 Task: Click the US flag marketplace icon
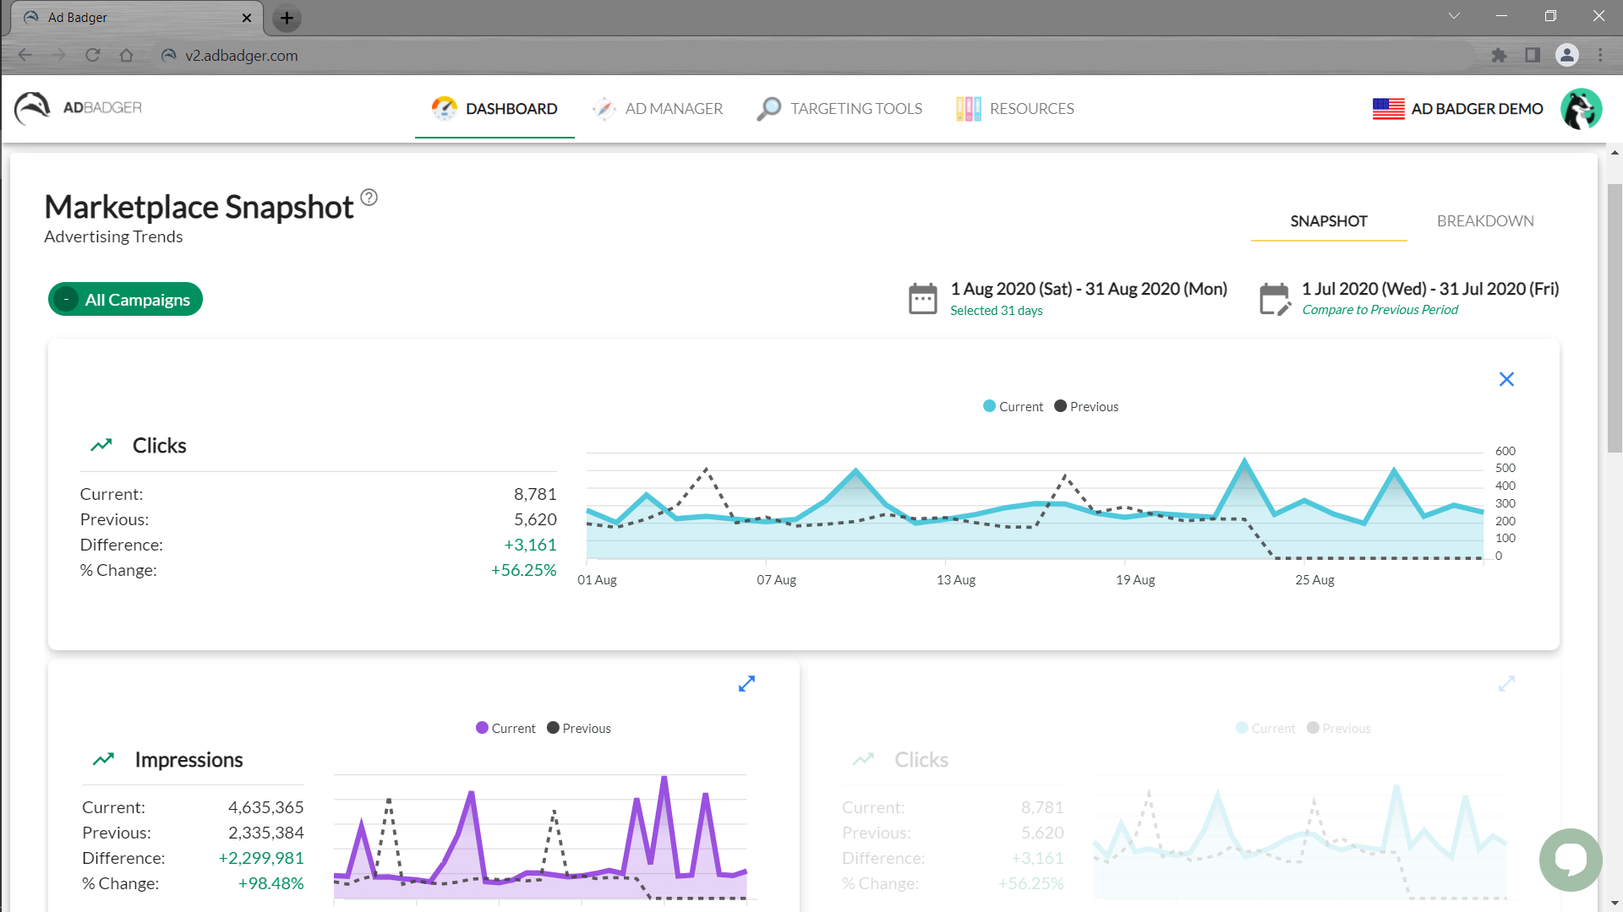[1388, 109]
